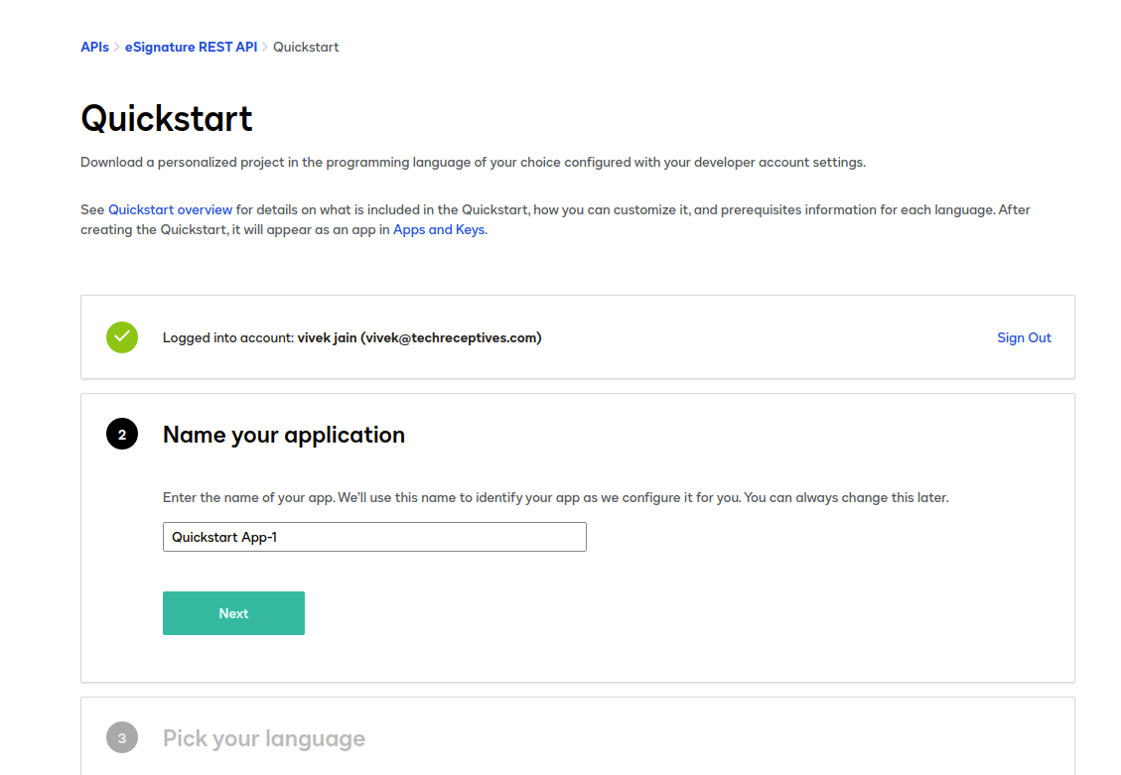Select the Quickstart breadcrumb item
1121x775 pixels.
click(306, 48)
